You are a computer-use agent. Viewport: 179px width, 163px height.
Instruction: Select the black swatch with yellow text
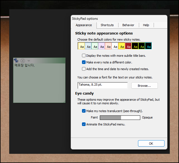click(135, 46)
